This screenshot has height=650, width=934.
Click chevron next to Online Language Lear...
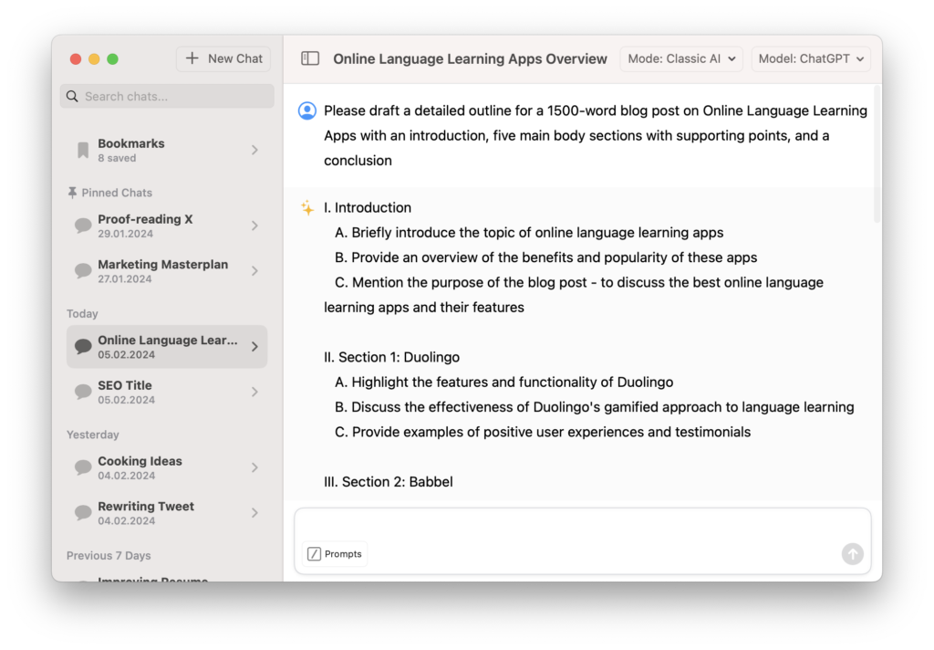255,347
